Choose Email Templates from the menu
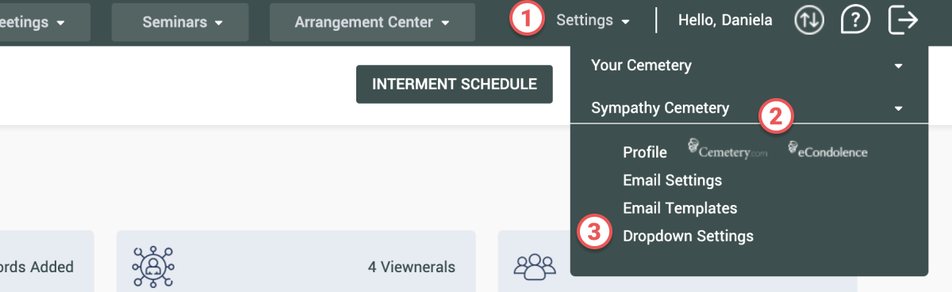952x292 pixels. [x=680, y=208]
